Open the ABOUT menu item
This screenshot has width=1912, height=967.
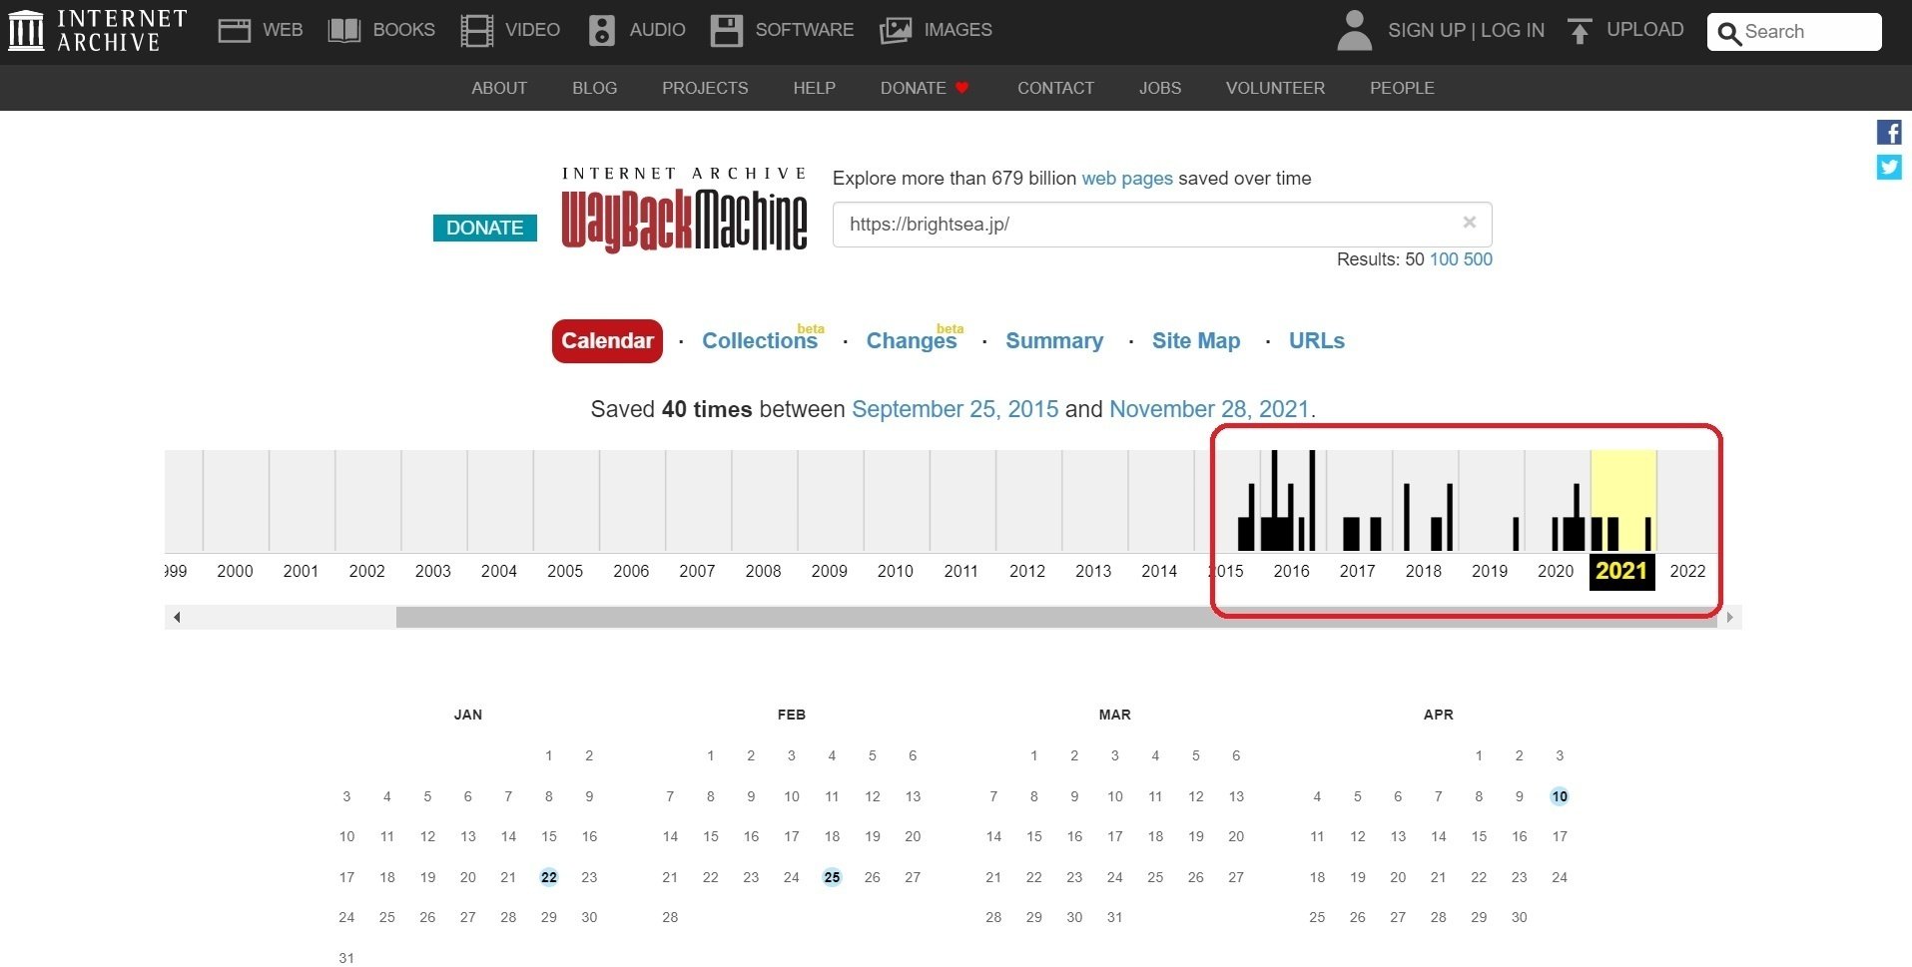pos(499,88)
